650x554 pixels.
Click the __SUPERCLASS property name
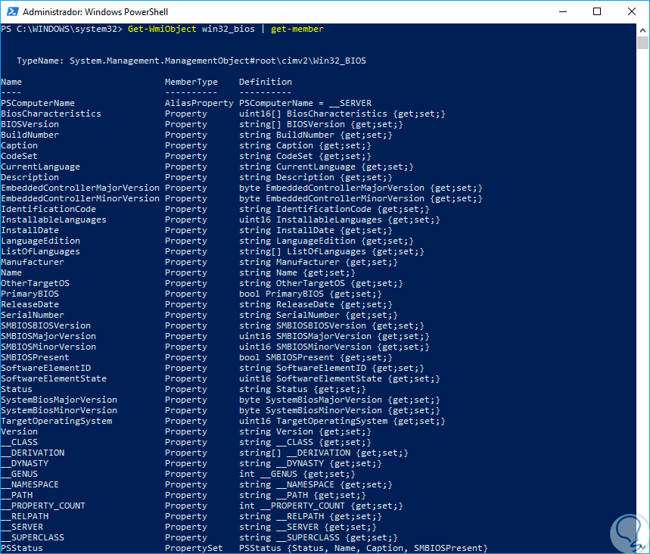pyautogui.click(x=33, y=537)
